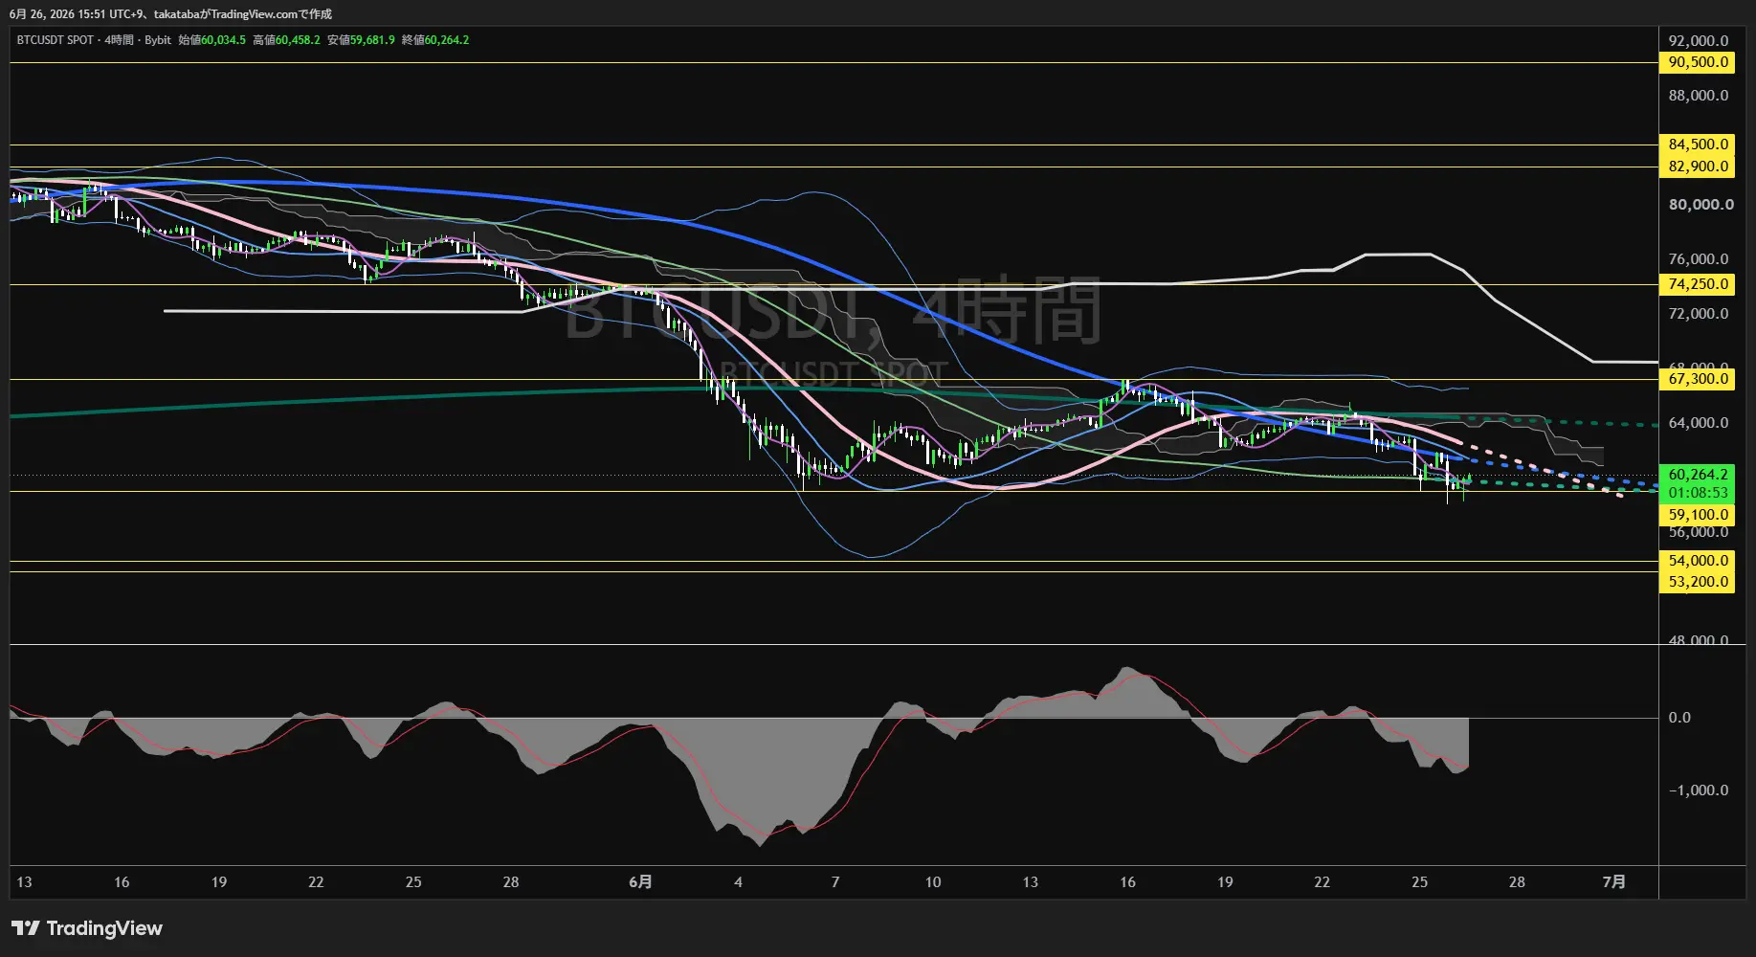This screenshot has width=1756, height=957.
Task: Click the indicator 0.0 axis label
Action: 1679,718
